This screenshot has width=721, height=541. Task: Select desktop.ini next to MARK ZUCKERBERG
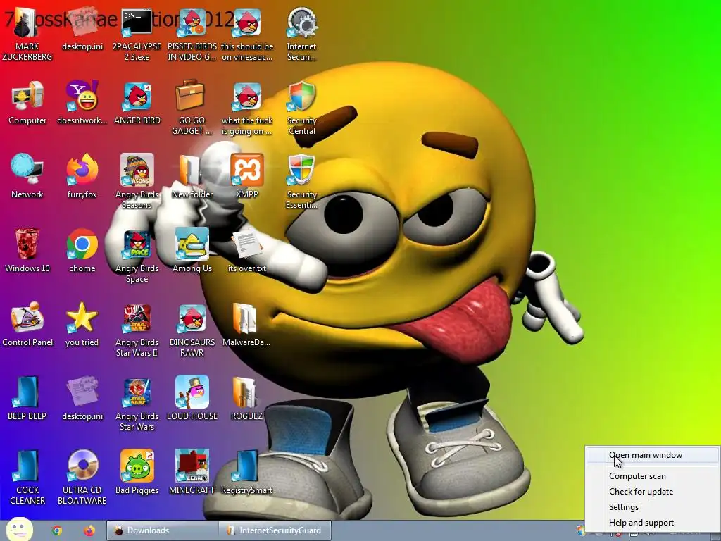82,30
